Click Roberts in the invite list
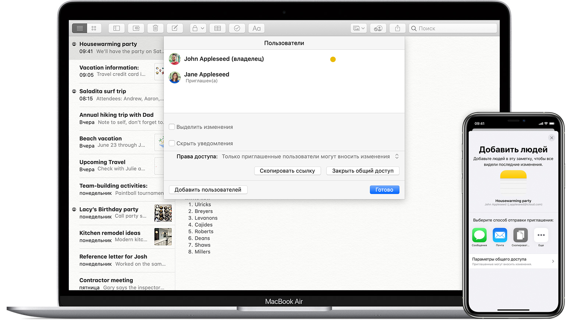This screenshot has height=321, width=574. (x=204, y=231)
